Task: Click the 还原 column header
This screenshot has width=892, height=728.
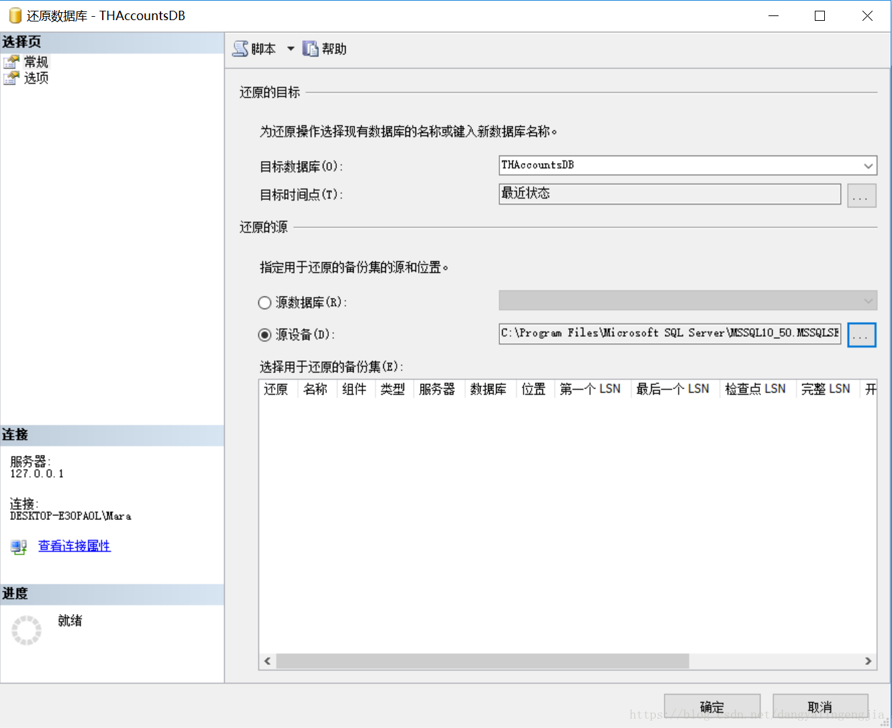Action: pyautogui.click(x=278, y=389)
